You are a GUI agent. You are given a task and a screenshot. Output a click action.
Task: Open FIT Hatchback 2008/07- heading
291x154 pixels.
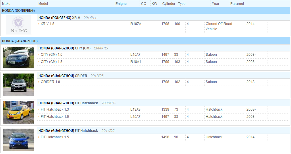click(x=77, y=103)
